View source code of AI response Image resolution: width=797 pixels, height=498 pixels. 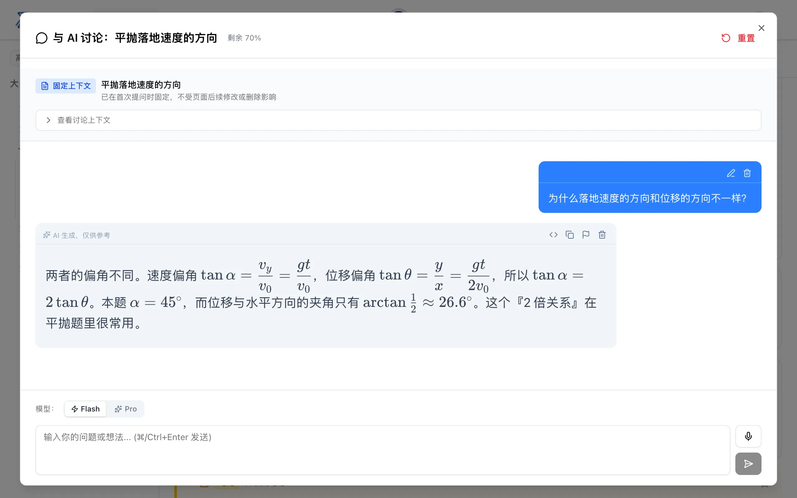553,234
